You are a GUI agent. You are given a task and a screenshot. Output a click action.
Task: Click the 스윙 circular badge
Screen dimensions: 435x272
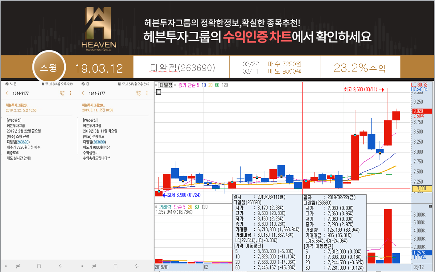[49, 67]
